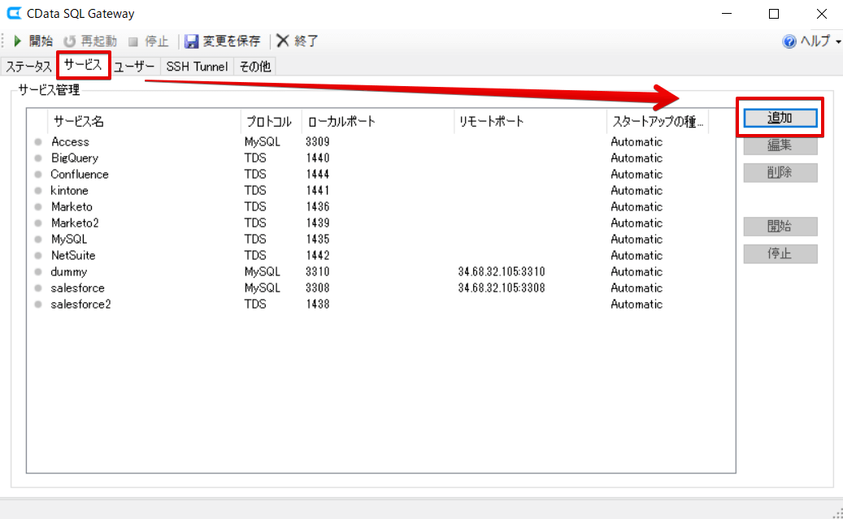Switch to the その他 tab
Screen dimensions: 843x519
254,67
